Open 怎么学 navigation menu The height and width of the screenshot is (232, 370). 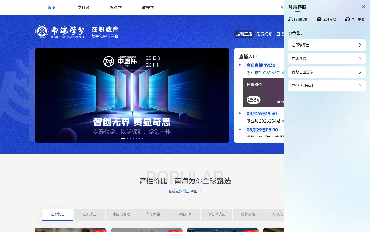point(116,8)
